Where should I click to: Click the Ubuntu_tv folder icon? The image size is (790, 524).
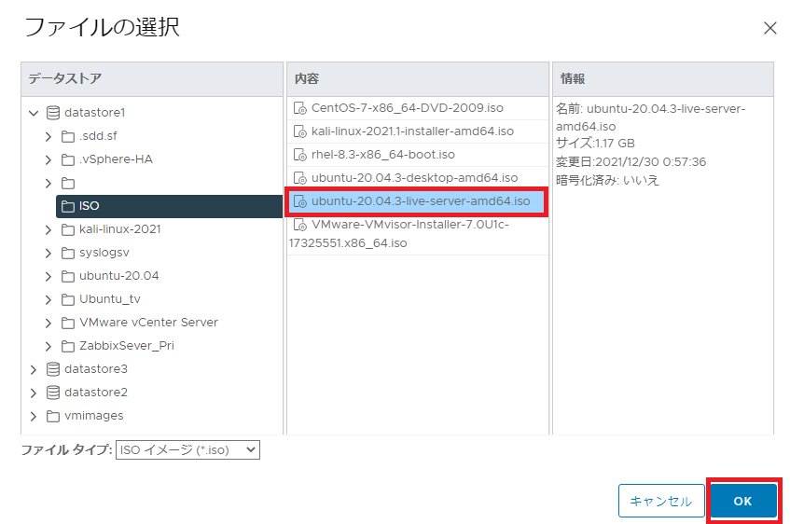pos(68,299)
